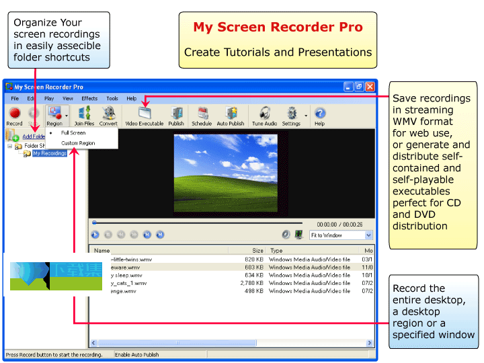This screenshot has width=484, height=363.
Task: Open the Publish tool
Action: pos(176,116)
